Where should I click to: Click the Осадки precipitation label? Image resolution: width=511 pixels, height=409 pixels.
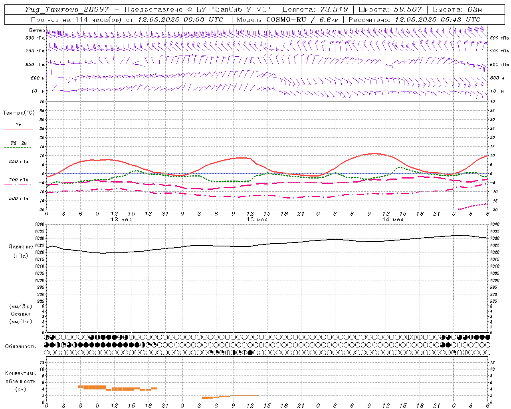point(21,314)
